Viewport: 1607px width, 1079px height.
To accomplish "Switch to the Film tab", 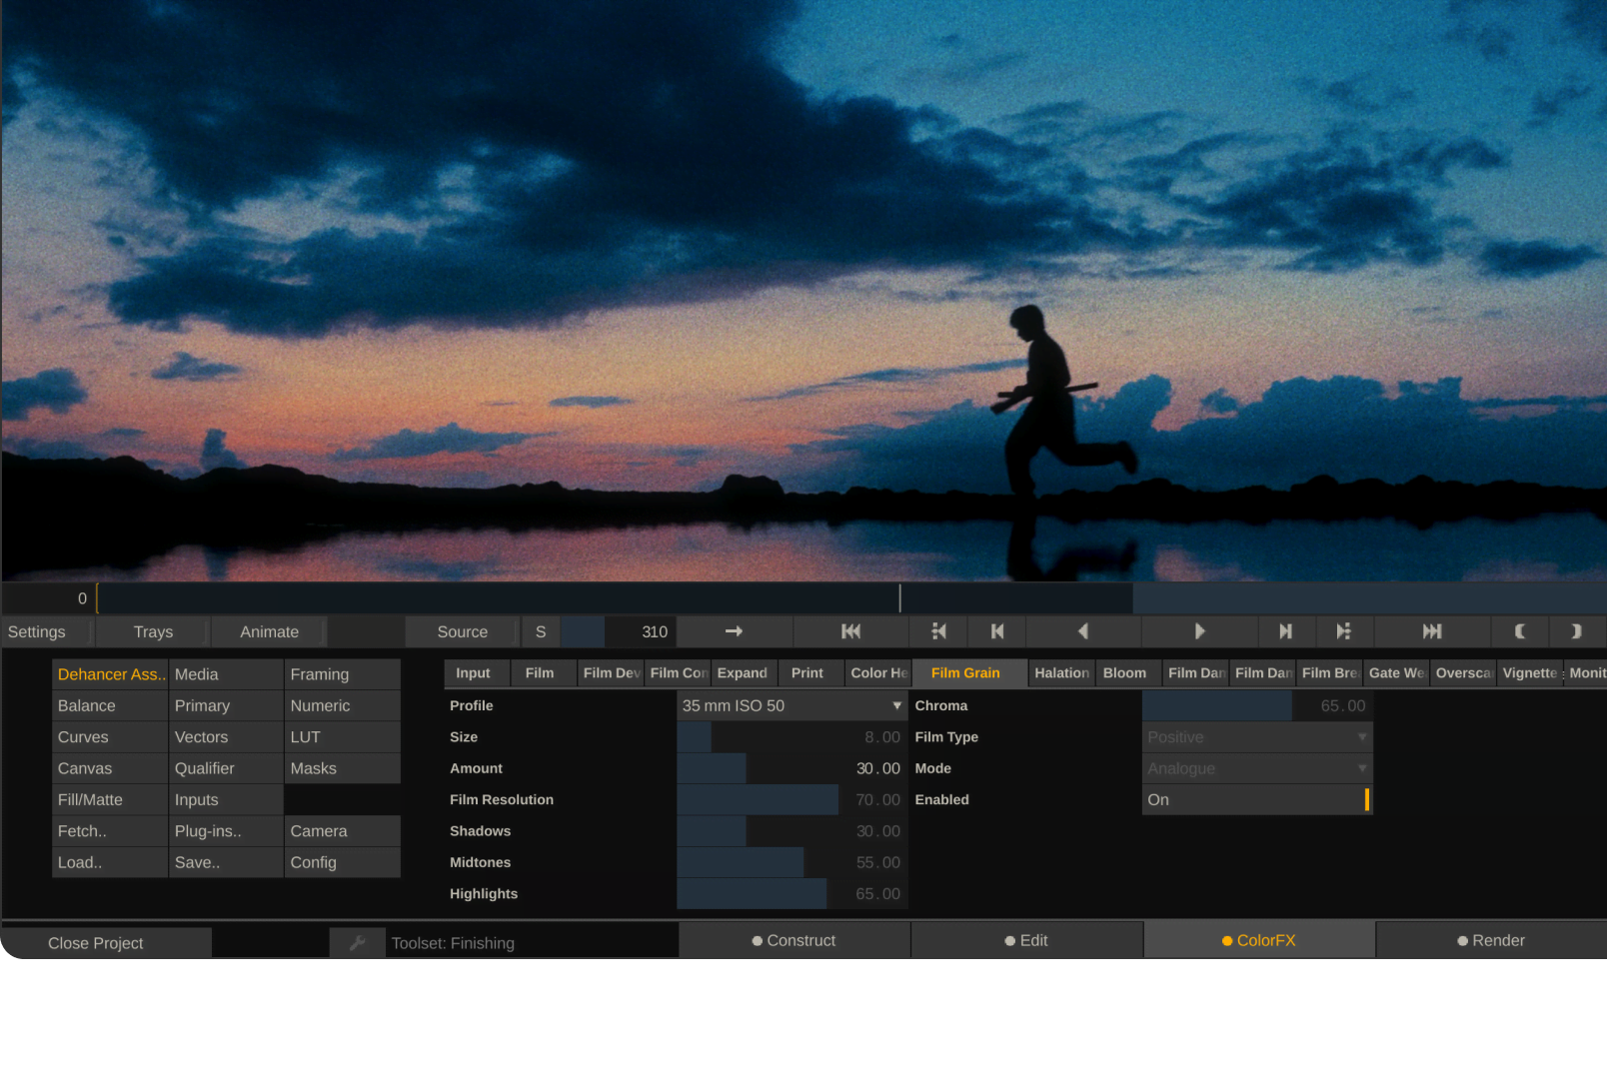I will pyautogui.click(x=544, y=673).
